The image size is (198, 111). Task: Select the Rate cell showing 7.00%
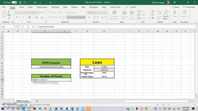(104, 67)
